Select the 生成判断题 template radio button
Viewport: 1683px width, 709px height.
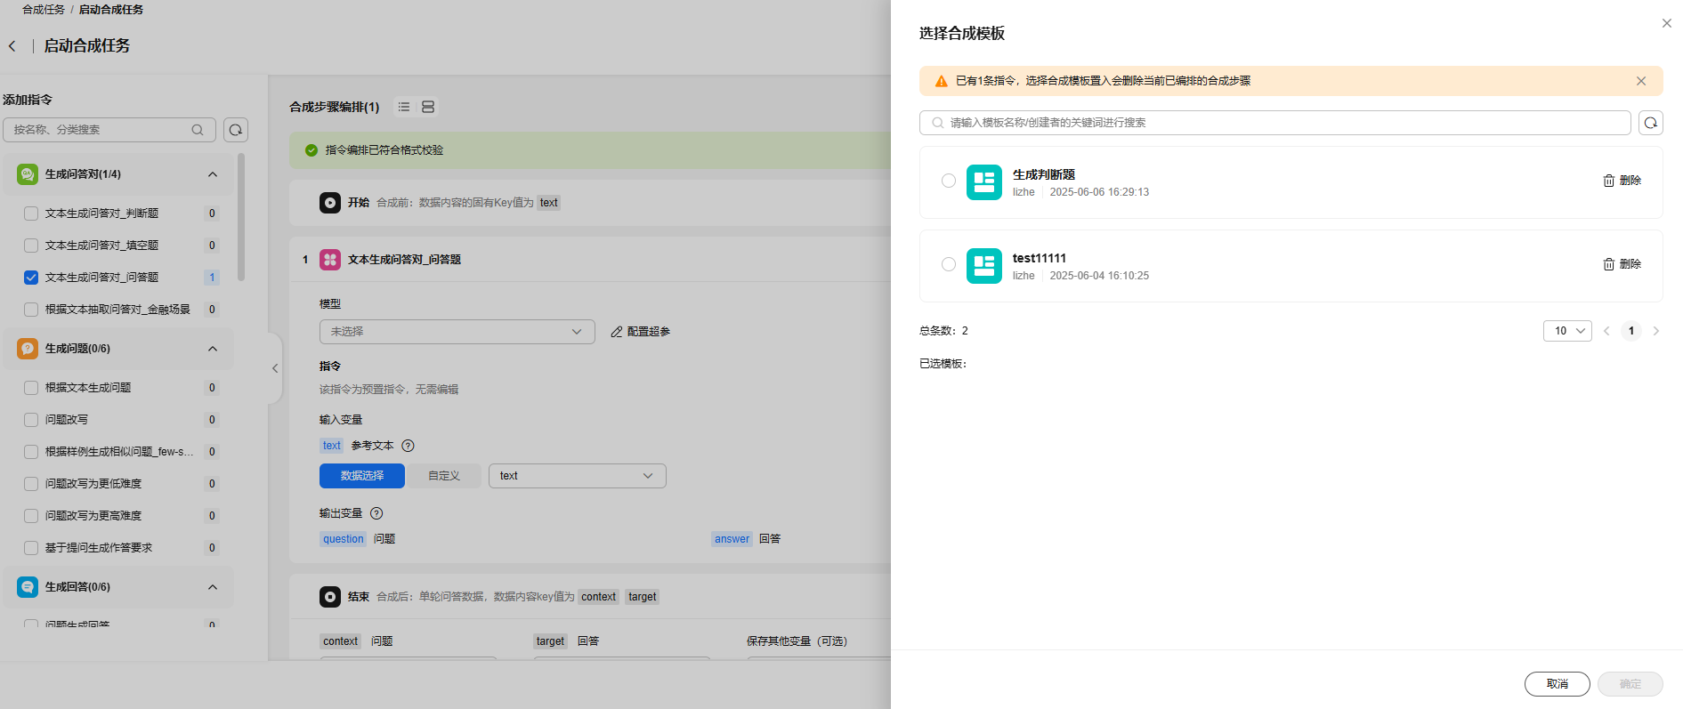pyautogui.click(x=949, y=181)
